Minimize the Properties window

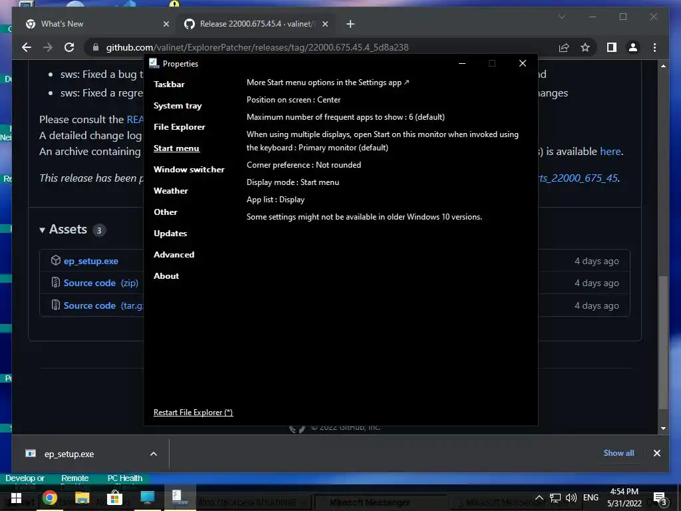[x=462, y=63]
